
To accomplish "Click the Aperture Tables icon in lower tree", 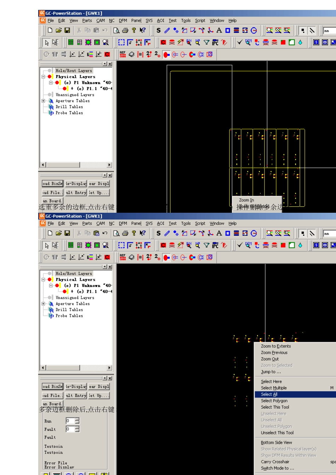I will point(51,304).
